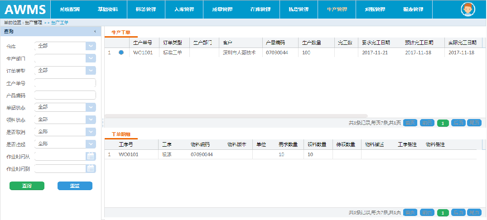Expand the 订单类型 dropdown
This screenshot has height=220, width=487.
(x=91, y=71)
